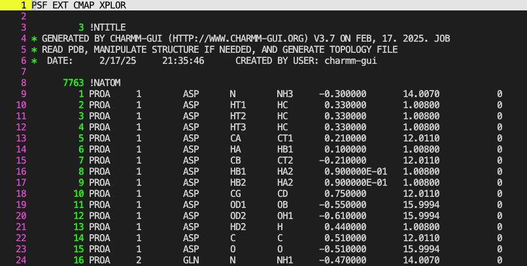The width and height of the screenshot is (527, 266).
Task: Click mass 12.0110 in the CG row
Action: pos(421,193)
